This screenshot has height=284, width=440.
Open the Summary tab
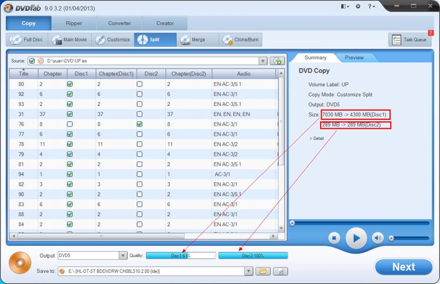(315, 57)
